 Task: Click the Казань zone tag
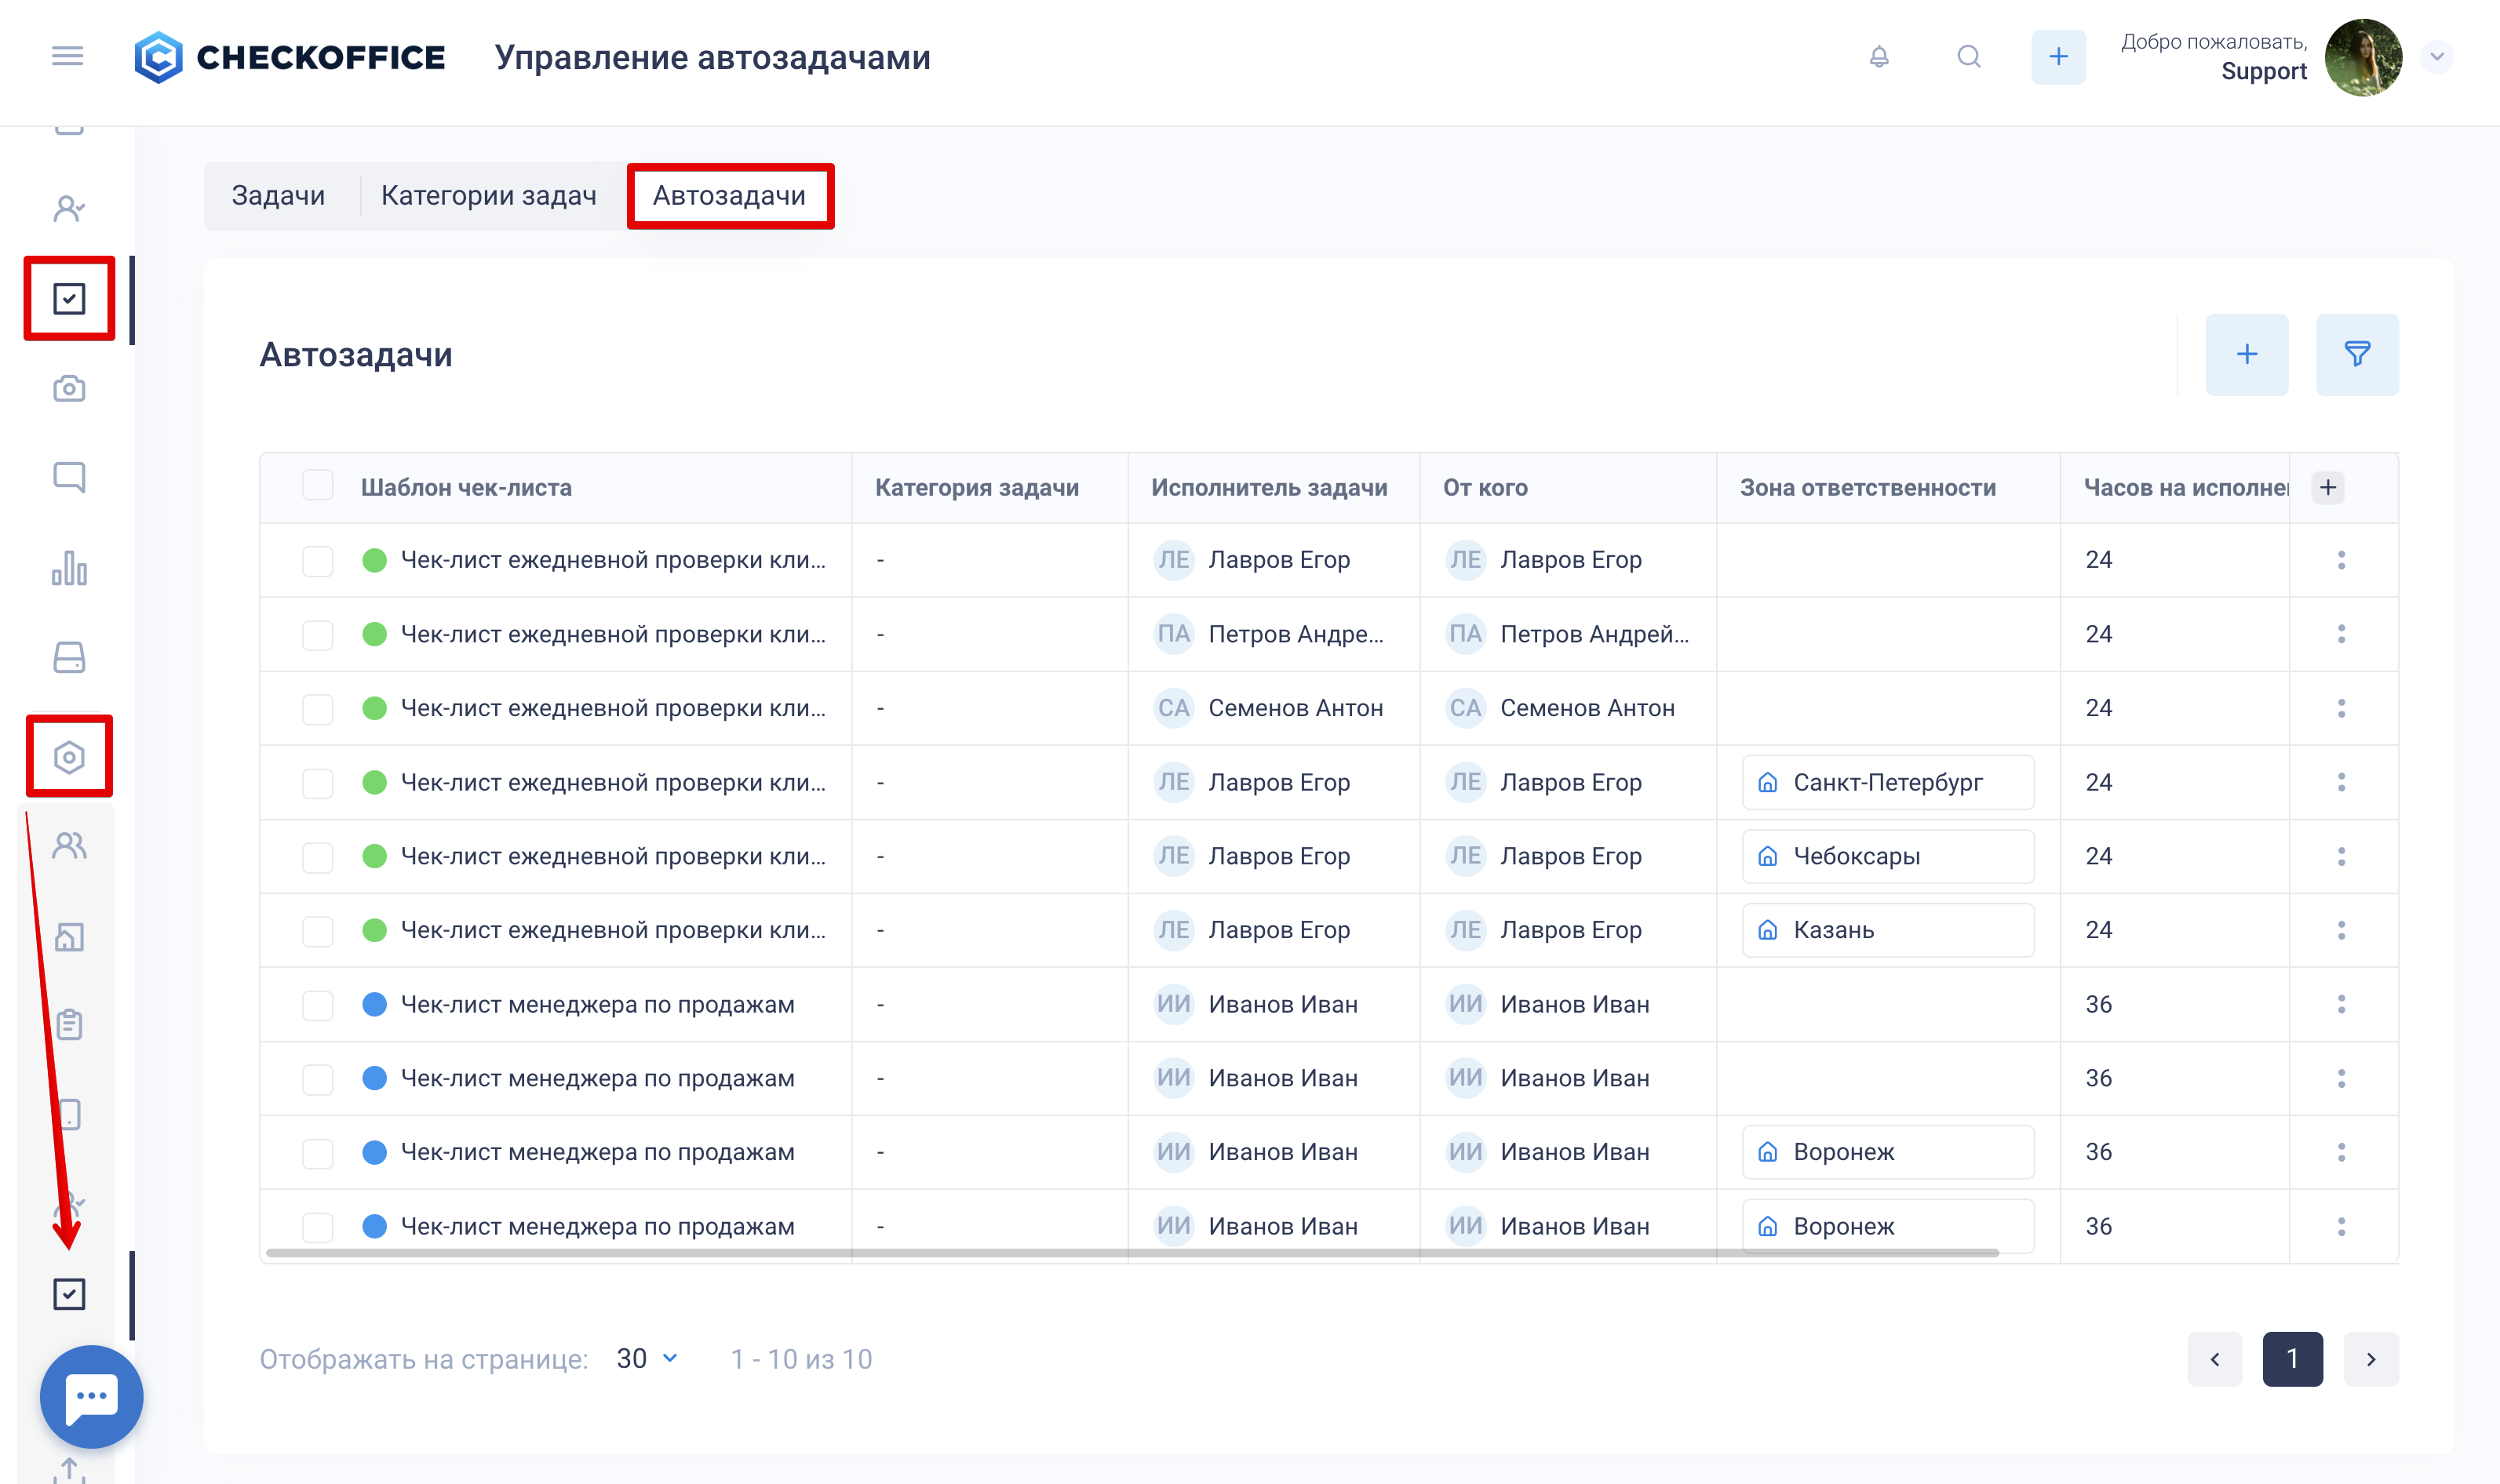(x=1886, y=930)
